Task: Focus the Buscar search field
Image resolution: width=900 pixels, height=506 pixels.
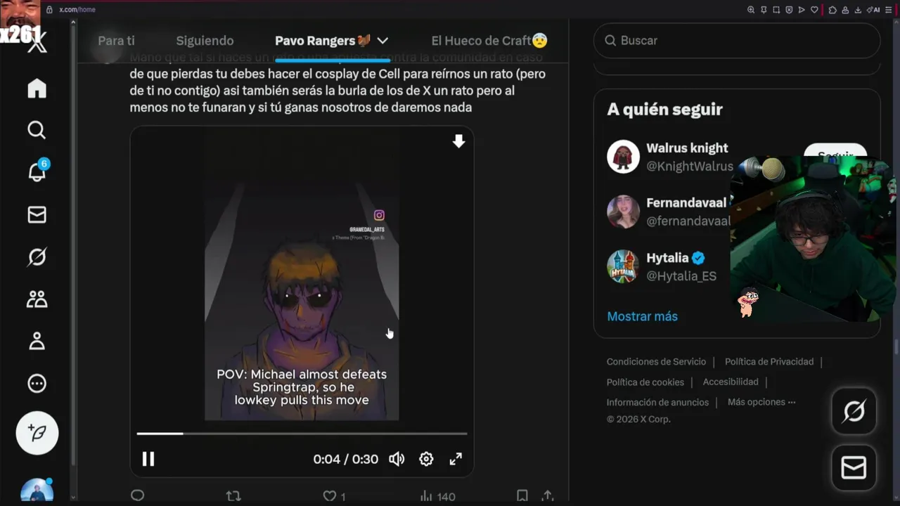Action: point(737,41)
